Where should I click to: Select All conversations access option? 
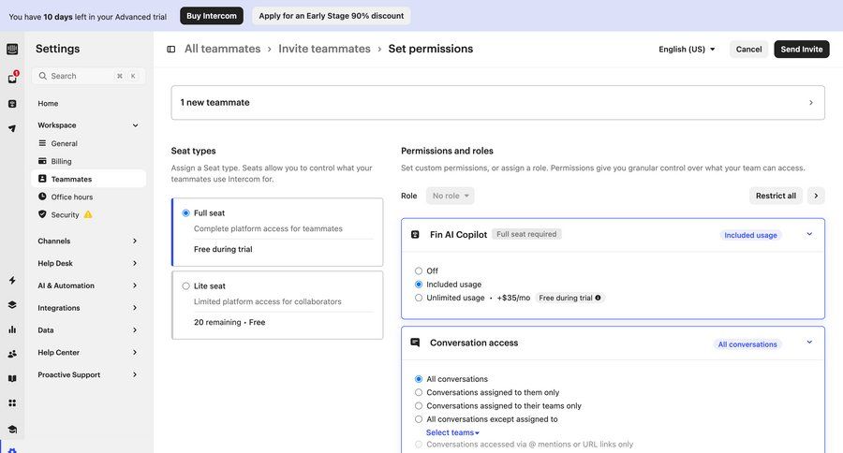[419, 379]
